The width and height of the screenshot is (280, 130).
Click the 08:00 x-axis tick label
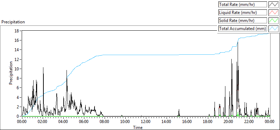point(104,122)
